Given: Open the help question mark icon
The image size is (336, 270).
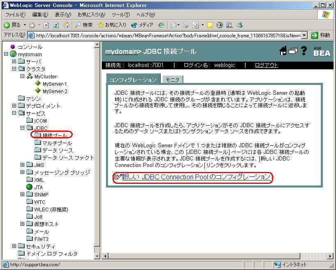Looking at the screenshot, I should (x=304, y=50).
